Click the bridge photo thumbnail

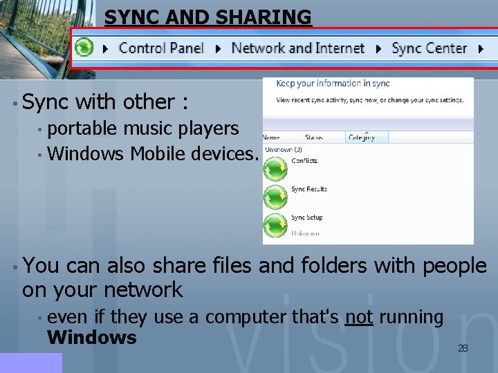point(48,39)
